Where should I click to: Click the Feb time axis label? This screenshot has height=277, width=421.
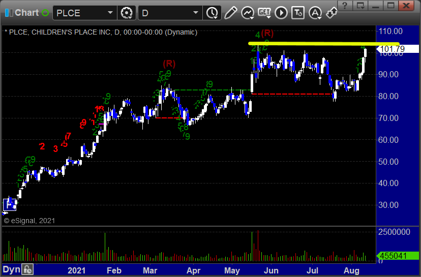tap(114, 270)
